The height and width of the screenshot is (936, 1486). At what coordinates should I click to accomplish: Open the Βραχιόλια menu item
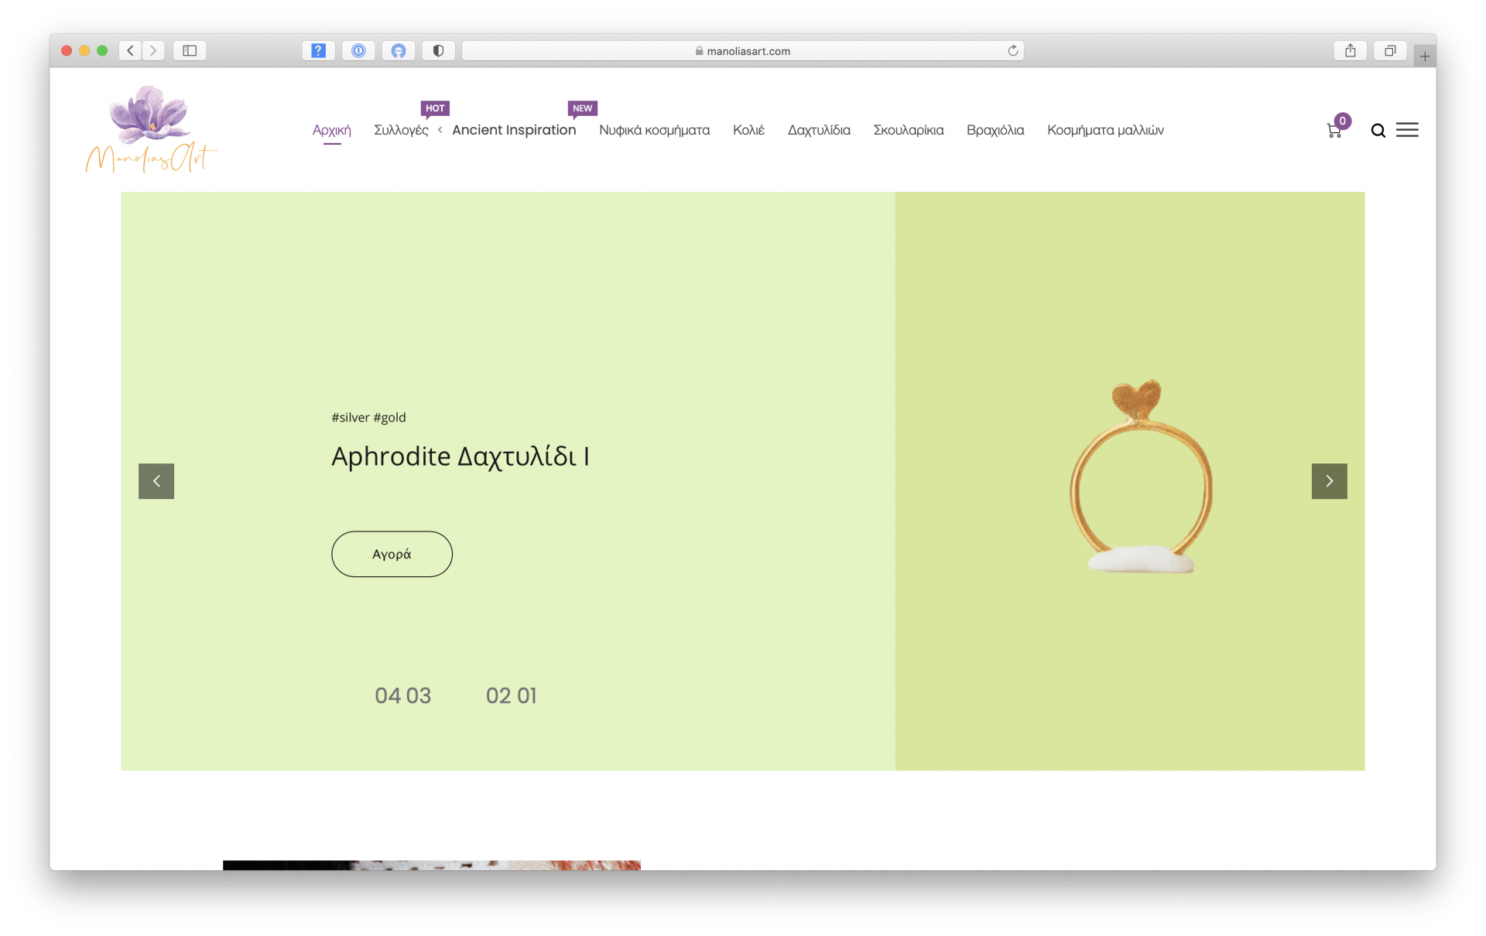995,130
